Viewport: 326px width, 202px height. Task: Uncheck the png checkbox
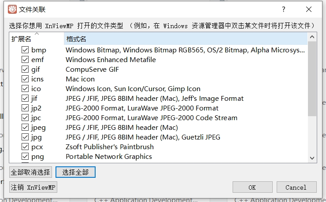coord(25,157)
